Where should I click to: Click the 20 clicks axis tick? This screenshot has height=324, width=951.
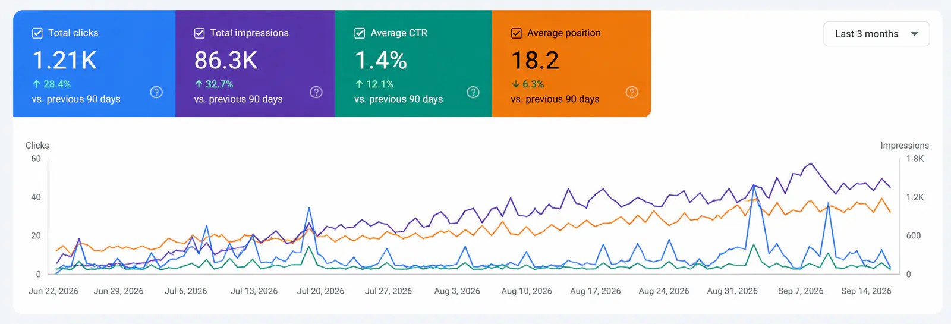(x=36, y=236)
